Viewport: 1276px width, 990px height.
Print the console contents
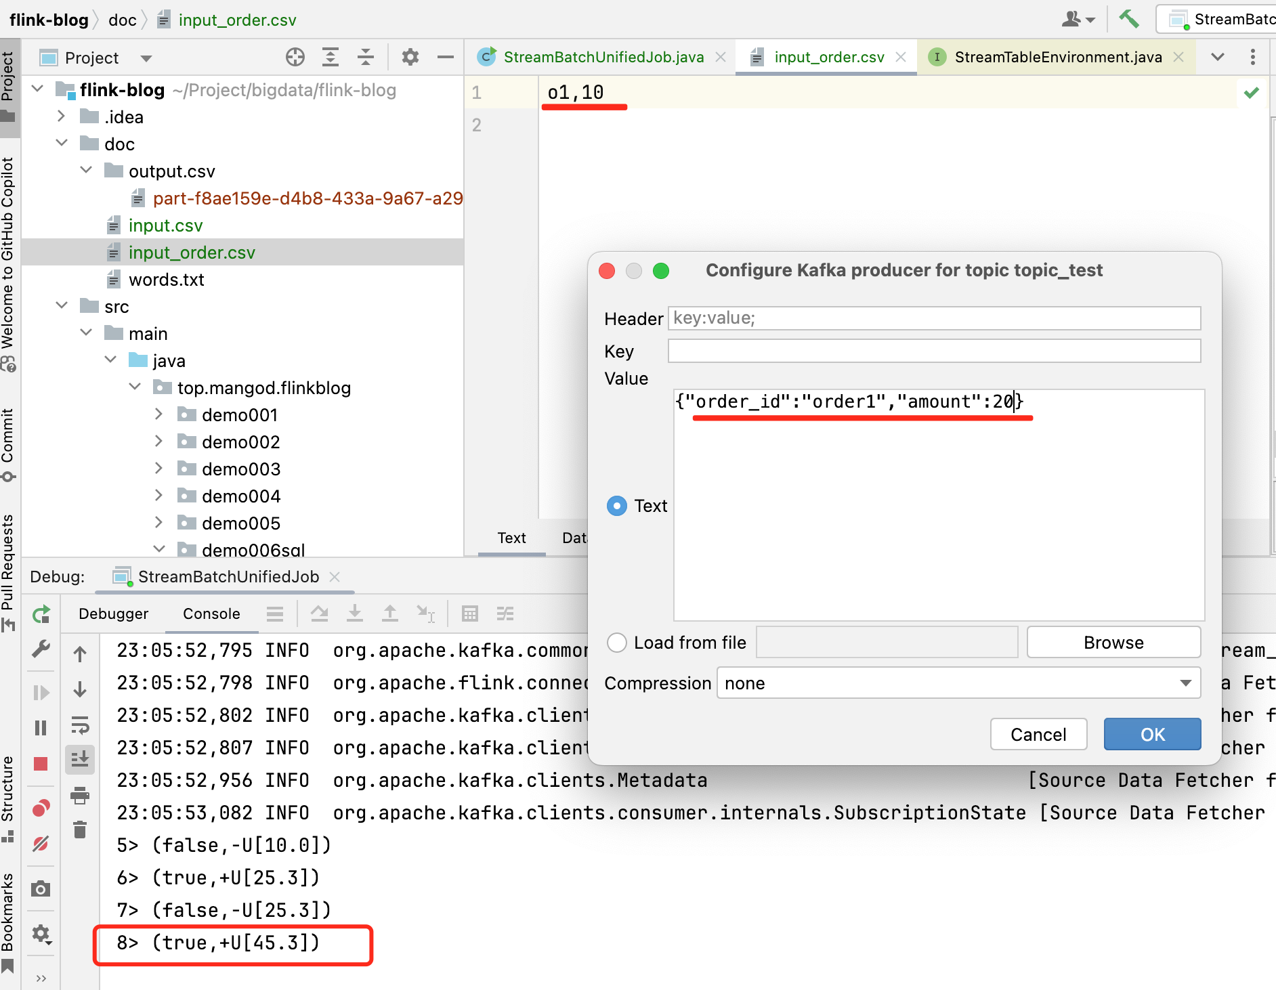[x=80, y=796]
